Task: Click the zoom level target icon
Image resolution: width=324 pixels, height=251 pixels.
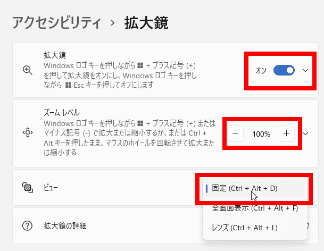Action: click(28, 132)
